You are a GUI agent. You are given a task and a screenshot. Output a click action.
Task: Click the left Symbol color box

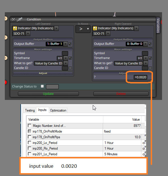[x=65, y=53]
